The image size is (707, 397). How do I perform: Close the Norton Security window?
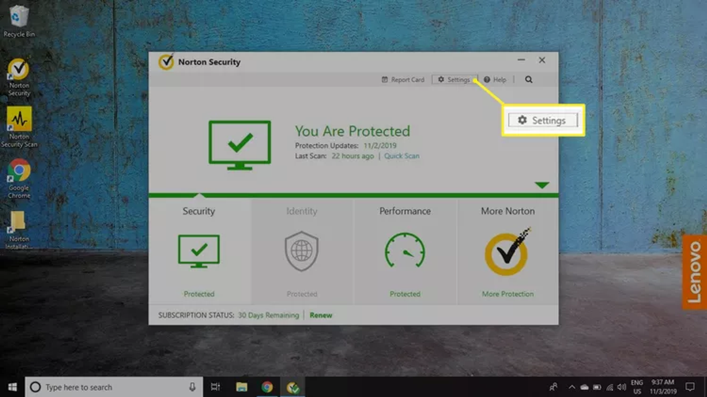(542, 60)
